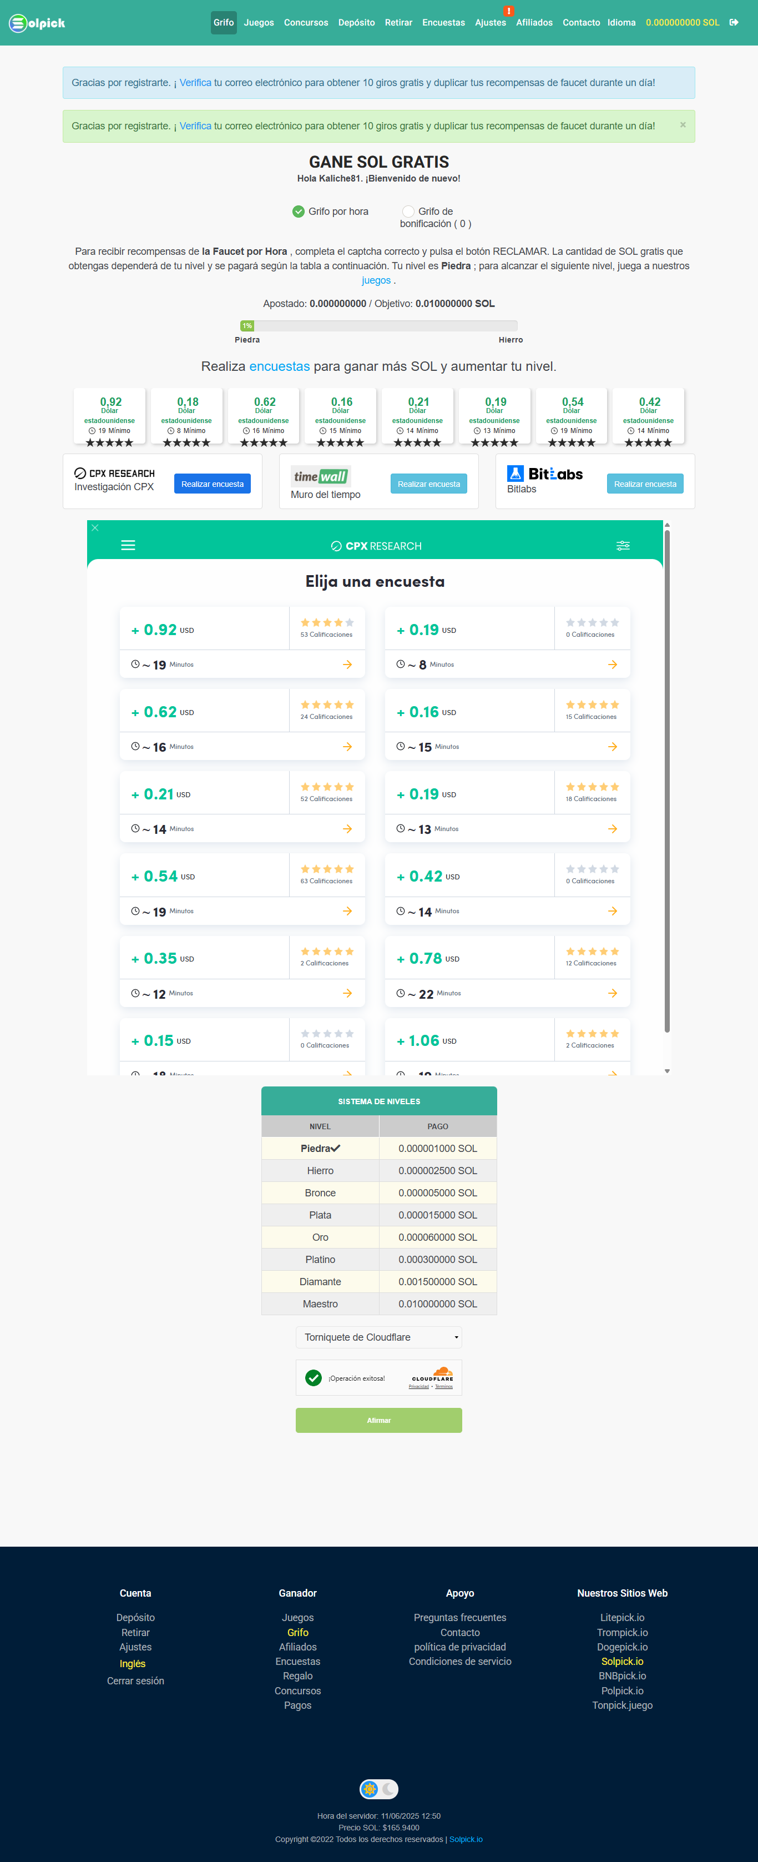758x1862 pixels.
Task: Click the green Afirmar claim button
Action: click(378, 1420)
